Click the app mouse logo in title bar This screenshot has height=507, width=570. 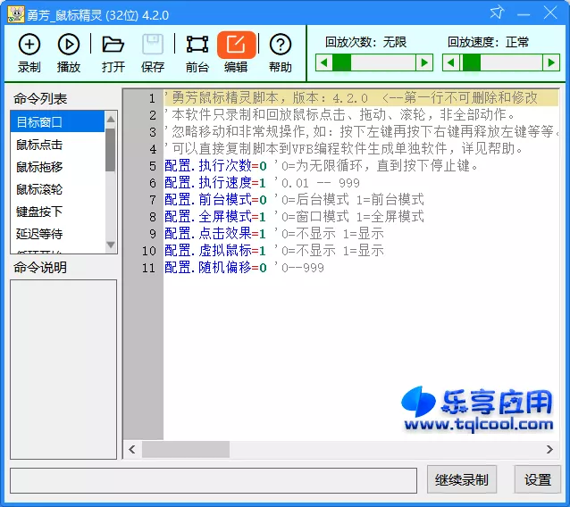[16, 14]
